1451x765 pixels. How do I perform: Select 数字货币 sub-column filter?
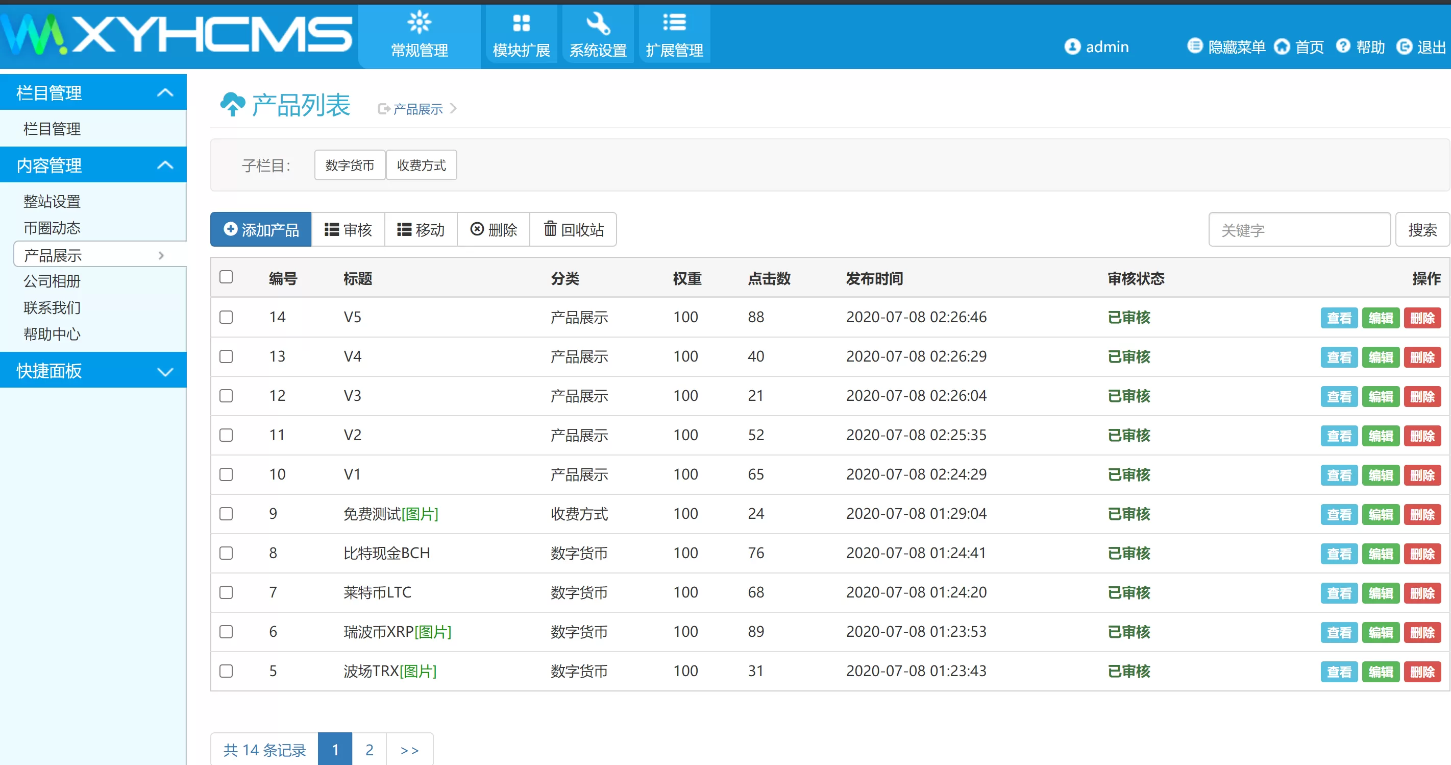pos(349,164)
